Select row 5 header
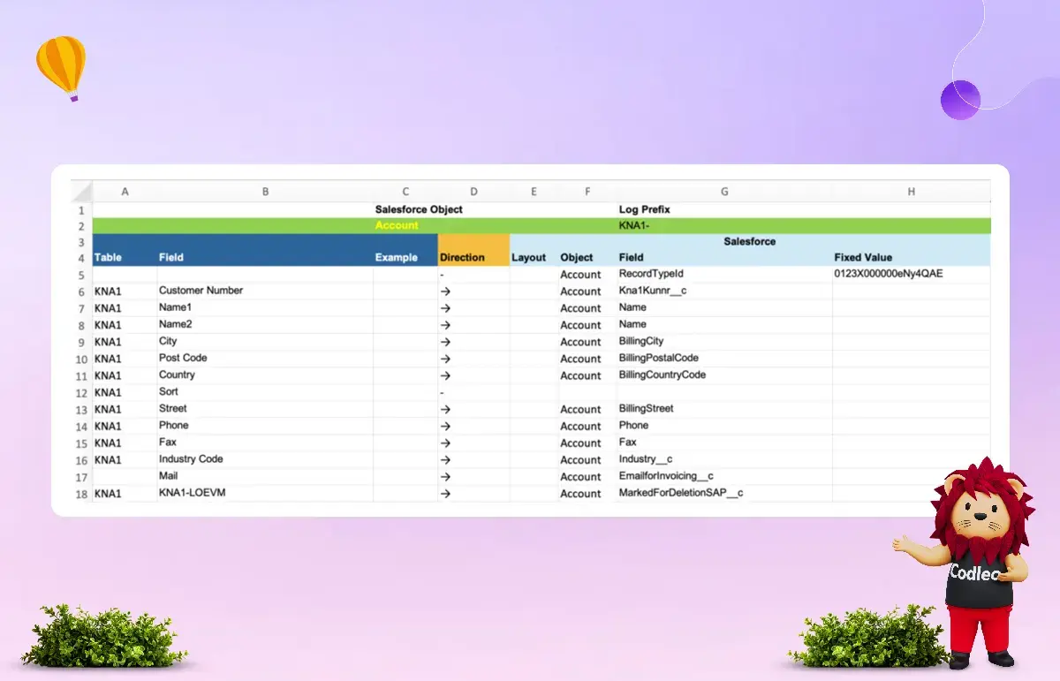 pyautogui.click(x=81, y=275)
